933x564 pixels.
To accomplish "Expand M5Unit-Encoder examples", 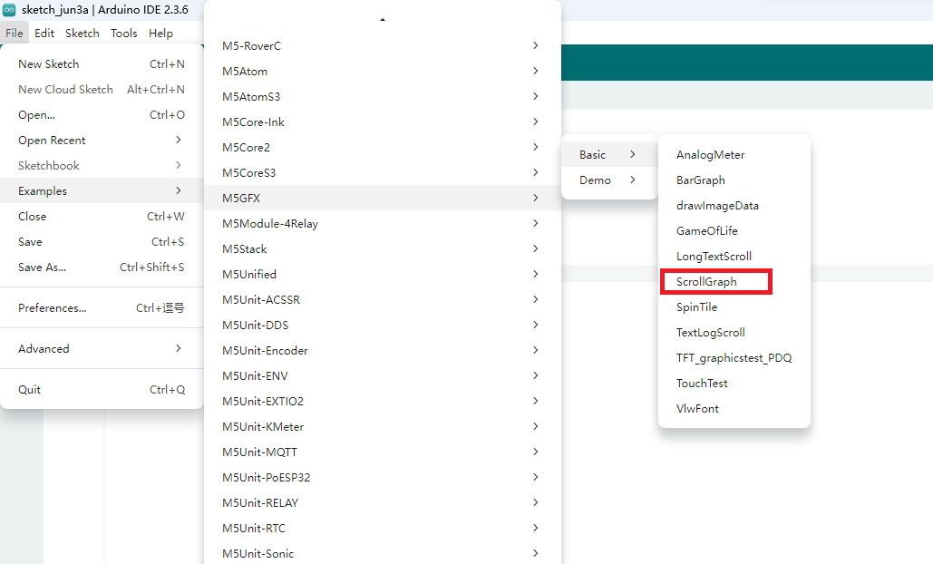I will (383, 350).
